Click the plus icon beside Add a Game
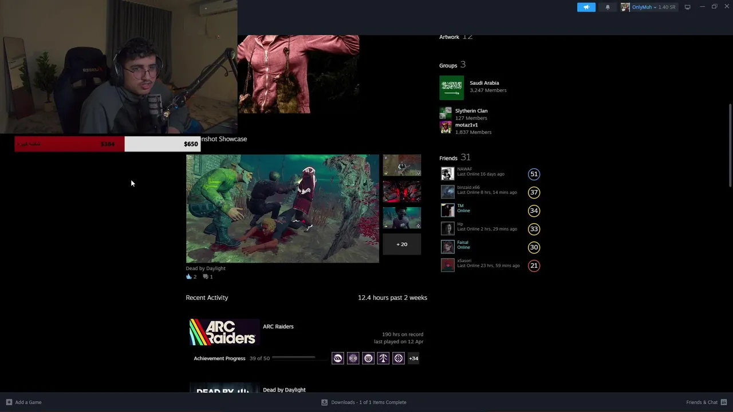The height and width of the screenshot is (412, 733). [9, 402]
